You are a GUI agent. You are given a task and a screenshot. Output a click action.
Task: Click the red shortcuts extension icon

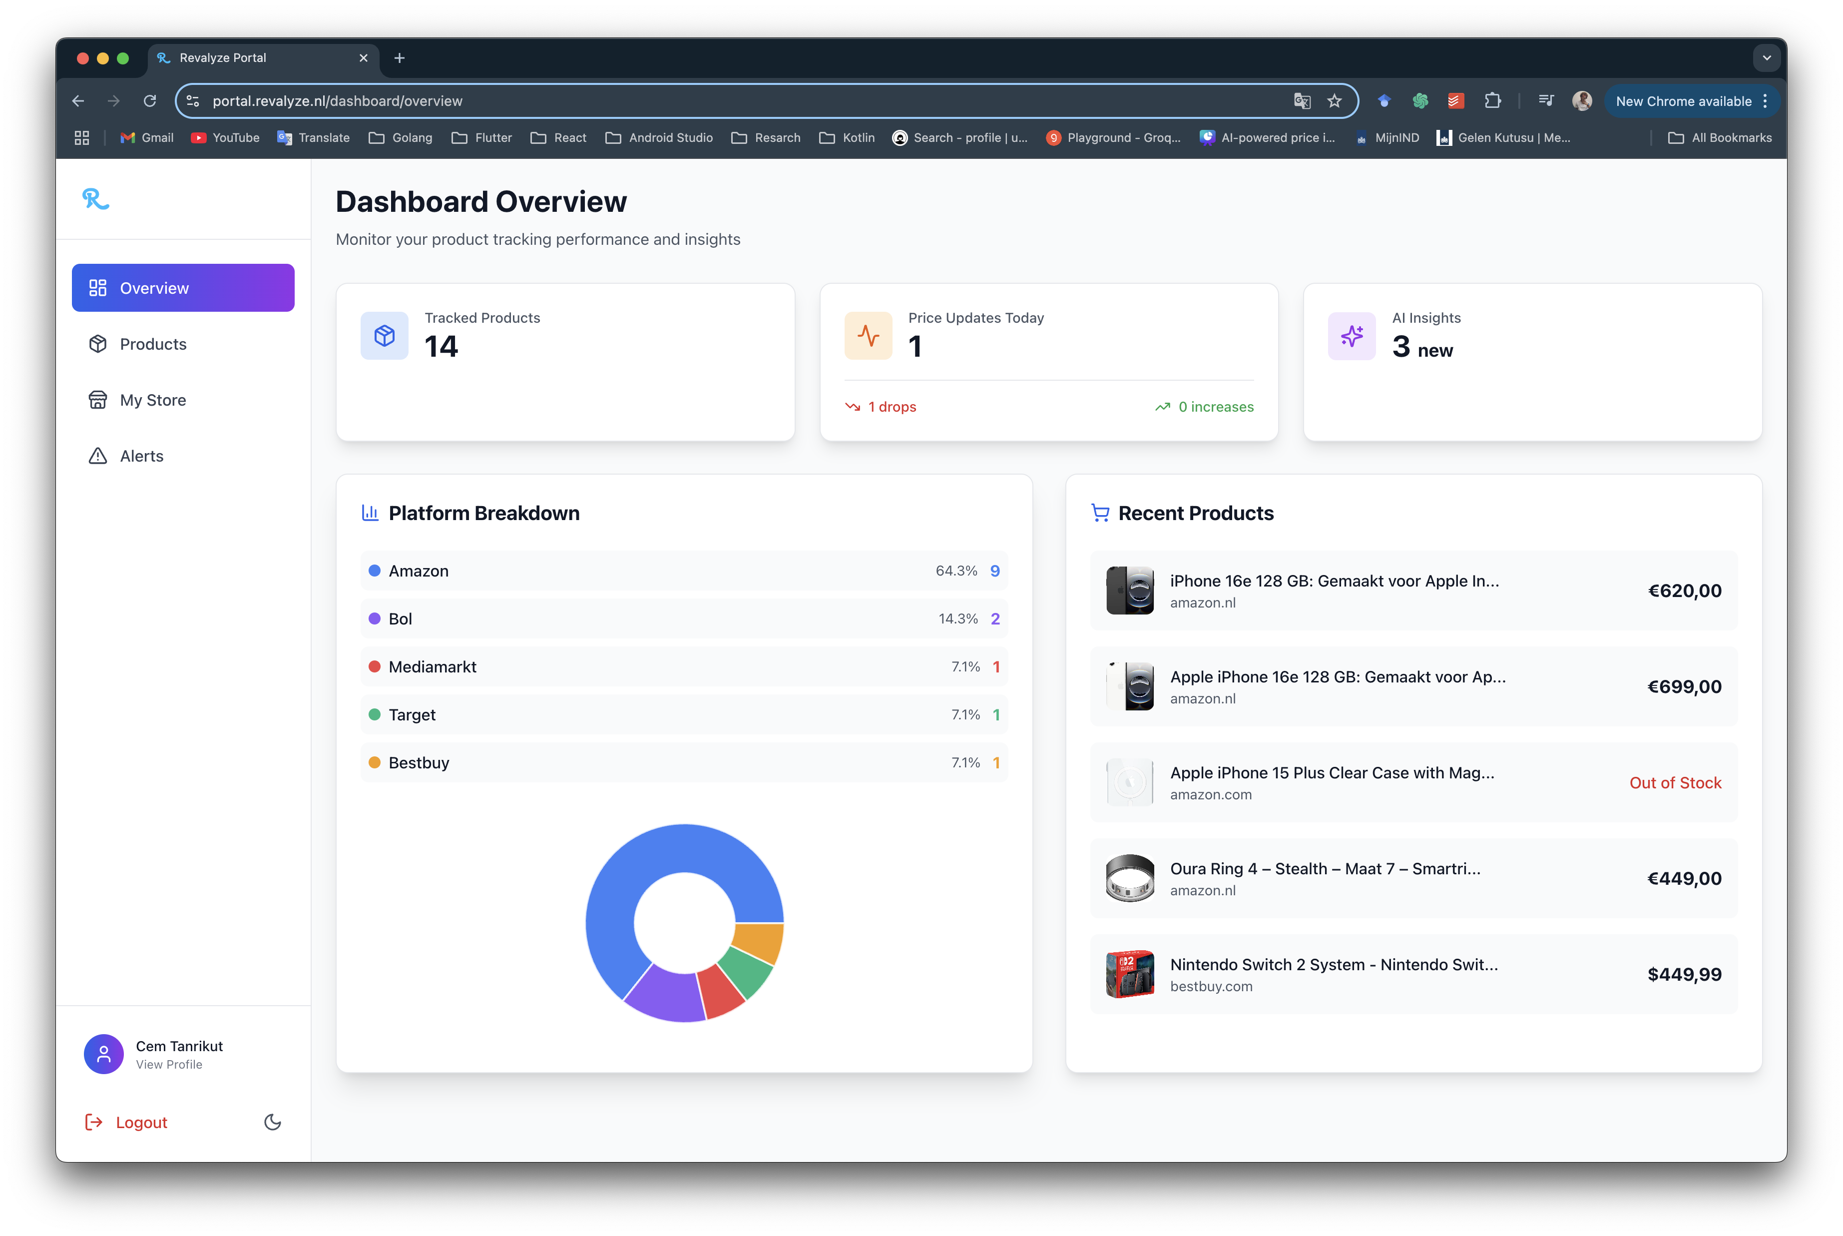click(1455, 101)
